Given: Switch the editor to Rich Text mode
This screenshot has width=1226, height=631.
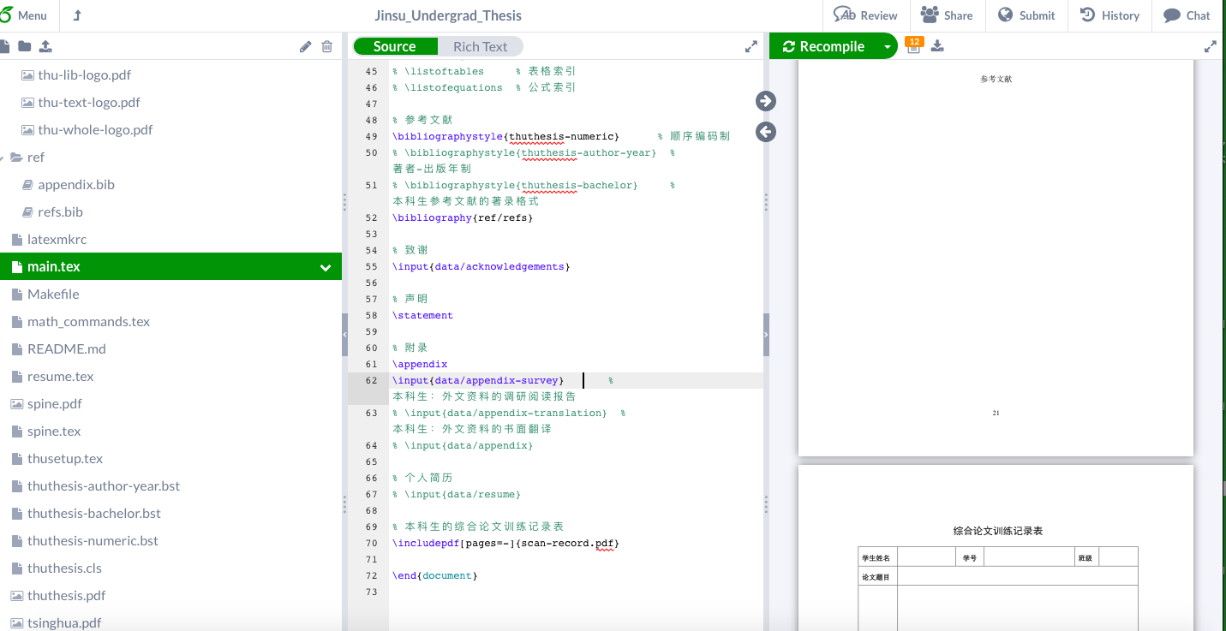Looking at the screenshot, I should [480, 46].
